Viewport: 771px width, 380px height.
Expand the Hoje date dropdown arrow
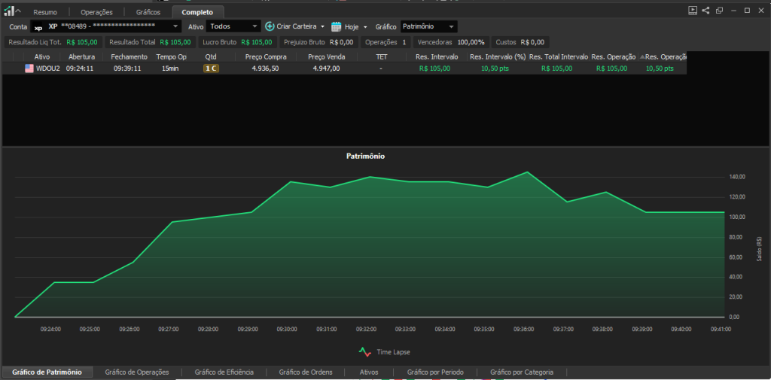(x=365, y=27)
